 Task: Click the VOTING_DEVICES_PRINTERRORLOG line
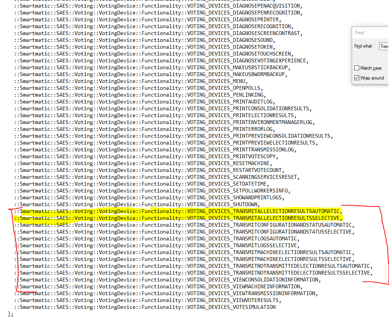point(144,129)
